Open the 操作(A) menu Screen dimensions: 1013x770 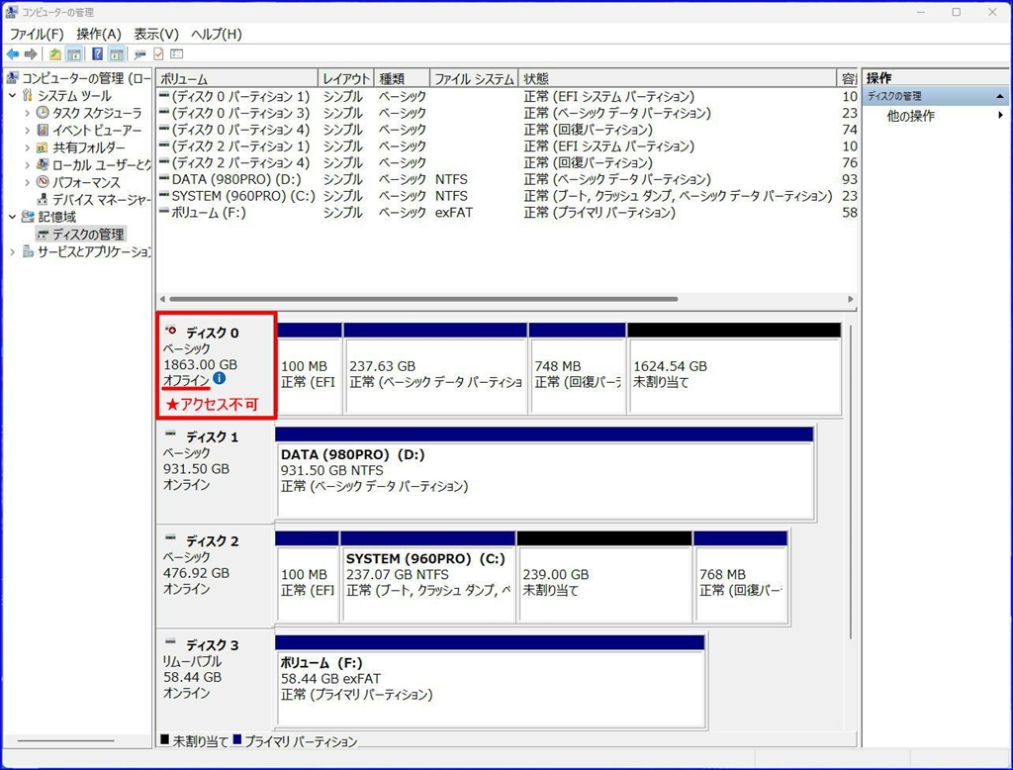[99, 34]
